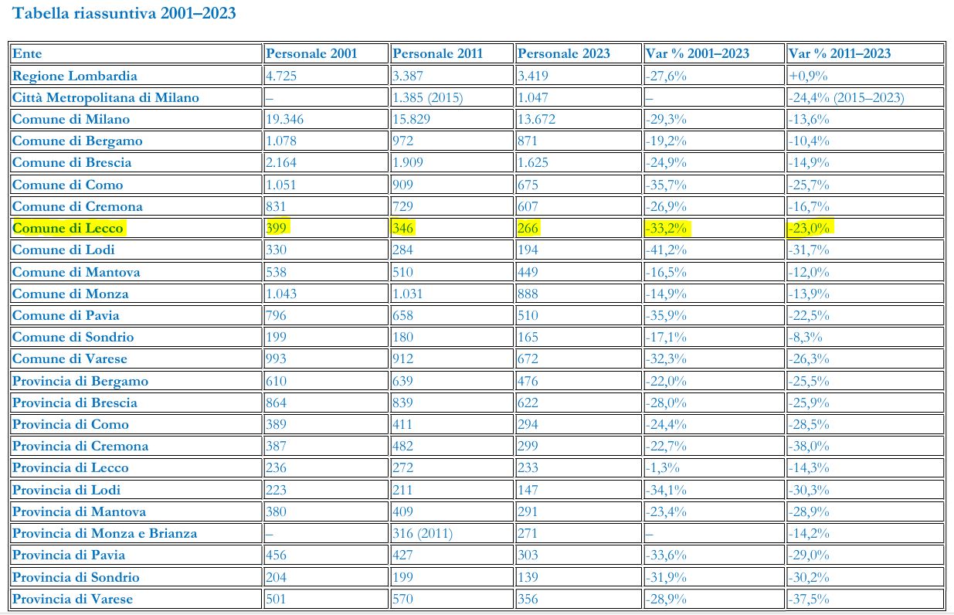Click the 'Var % 2011–2023' header cell
This screenshot has width=954, height=615.
[x=840, y=53]
